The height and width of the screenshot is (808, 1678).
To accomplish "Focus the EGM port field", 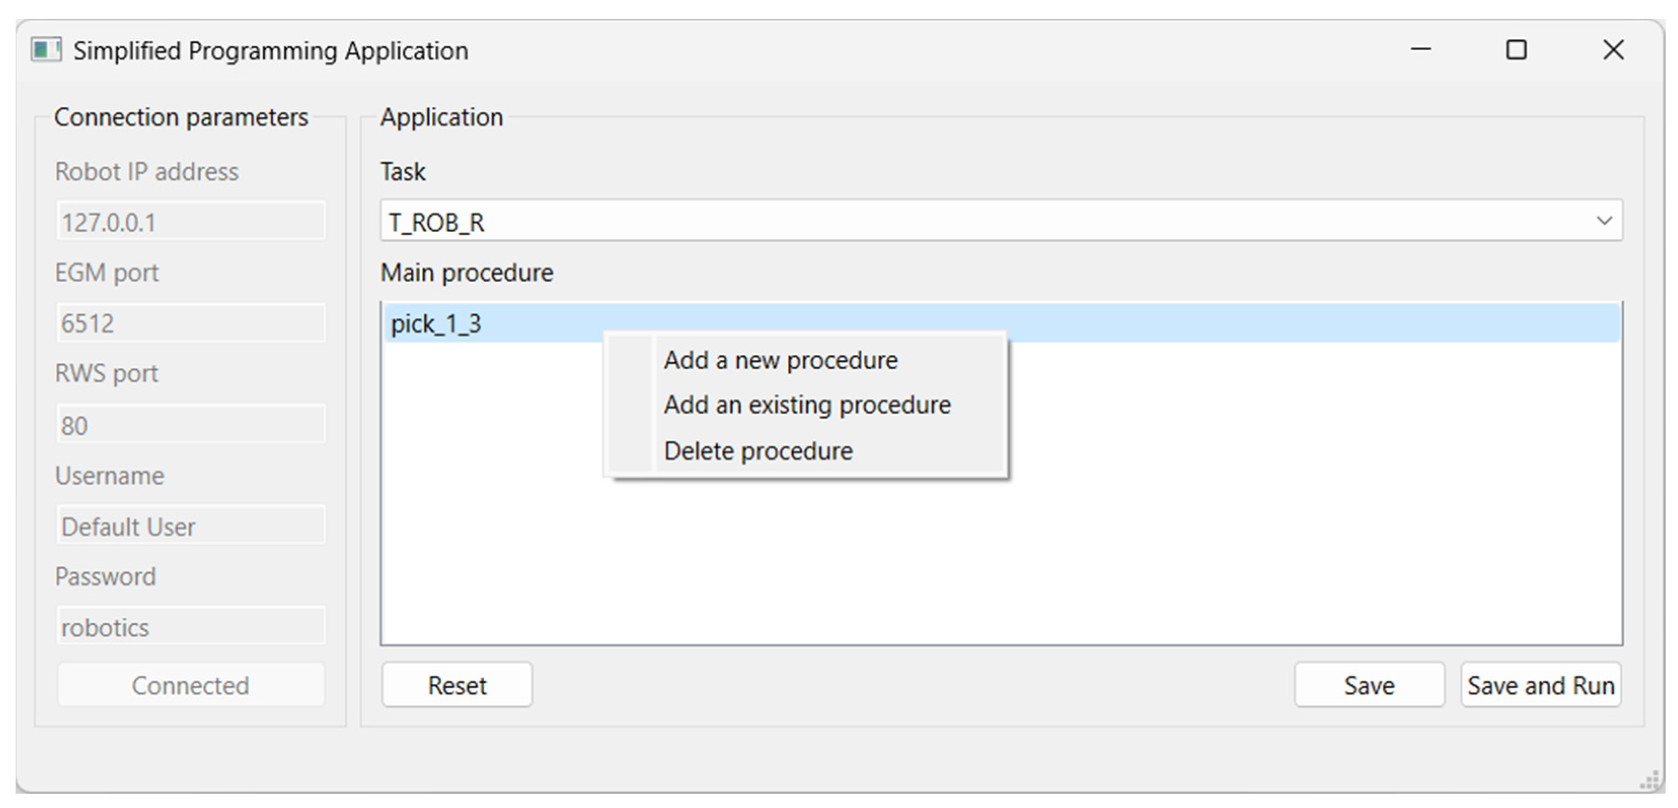I will tap(190, 323).
